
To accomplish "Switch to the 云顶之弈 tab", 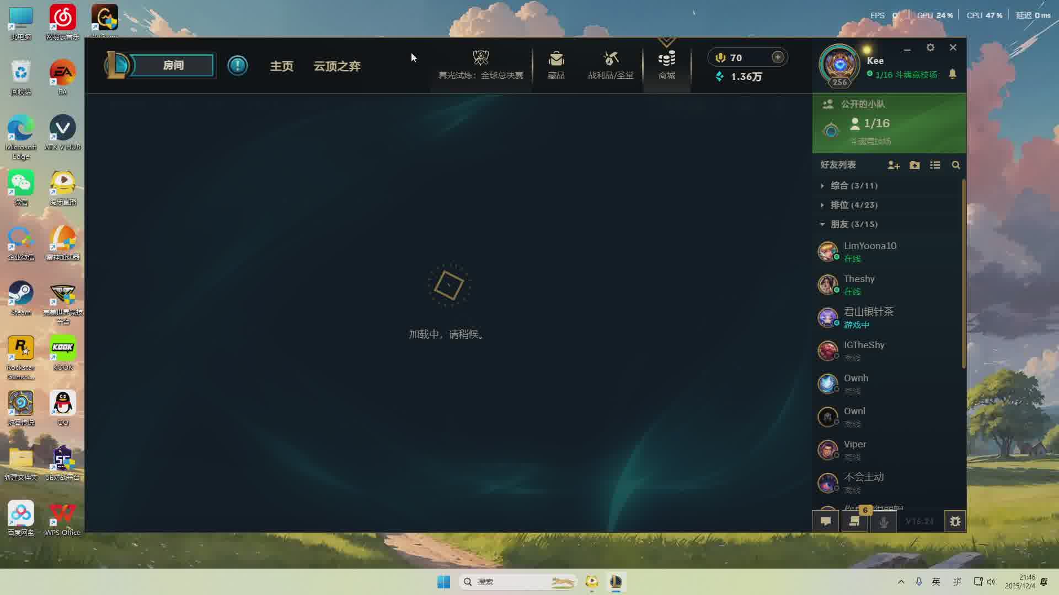I will pyautogui.click(x=337, y=66).
